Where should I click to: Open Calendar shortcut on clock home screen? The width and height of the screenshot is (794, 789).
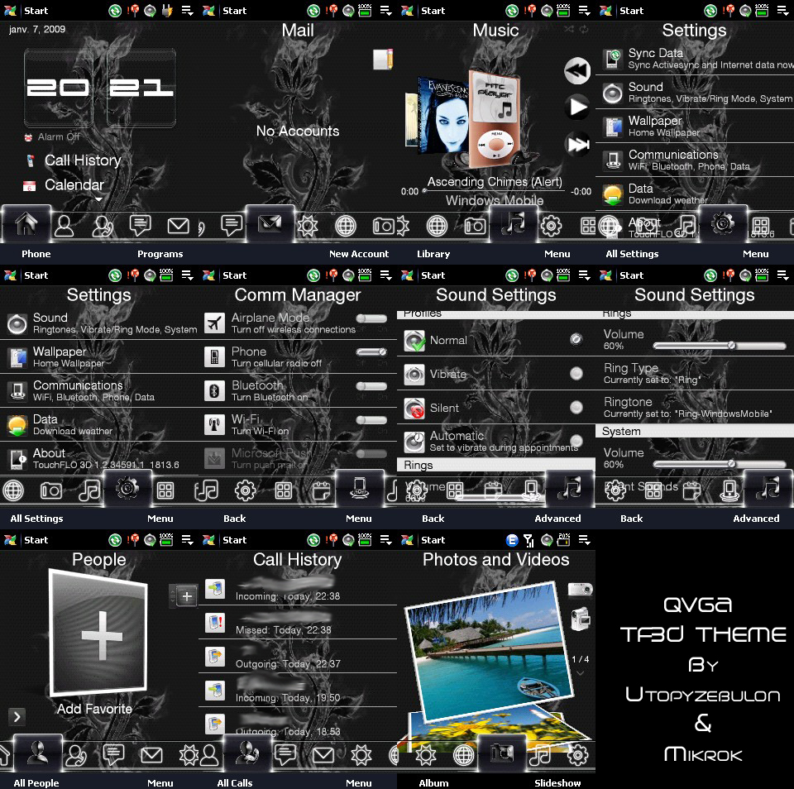click(x=64, y=184)
